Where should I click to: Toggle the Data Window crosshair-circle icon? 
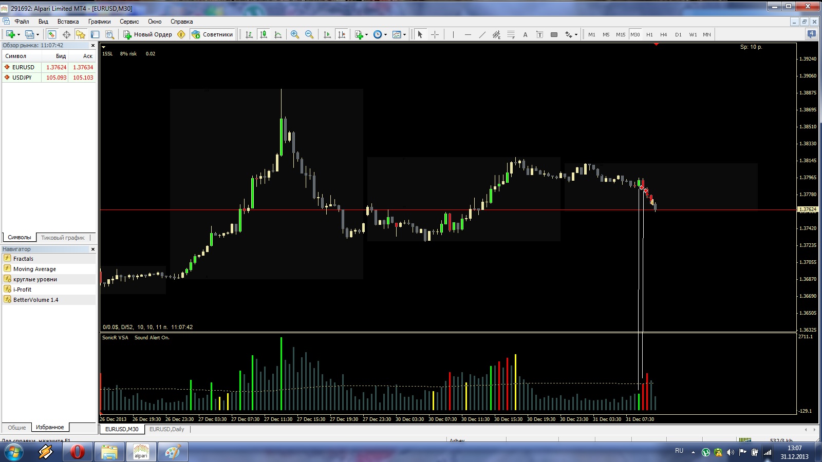(66, 34)
